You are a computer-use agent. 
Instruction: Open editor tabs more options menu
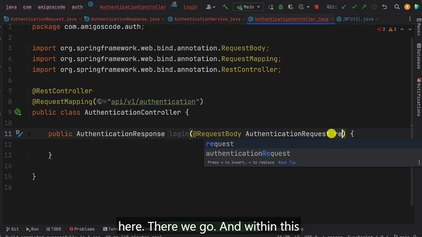[x=410, y=19]
